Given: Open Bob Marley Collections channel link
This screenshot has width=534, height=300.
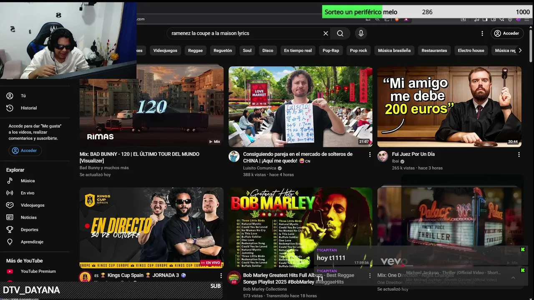Looking at the screenshot, I should point(265,289).
